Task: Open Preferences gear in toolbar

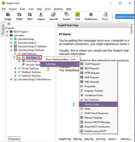Action: click(x=91, y=17)
